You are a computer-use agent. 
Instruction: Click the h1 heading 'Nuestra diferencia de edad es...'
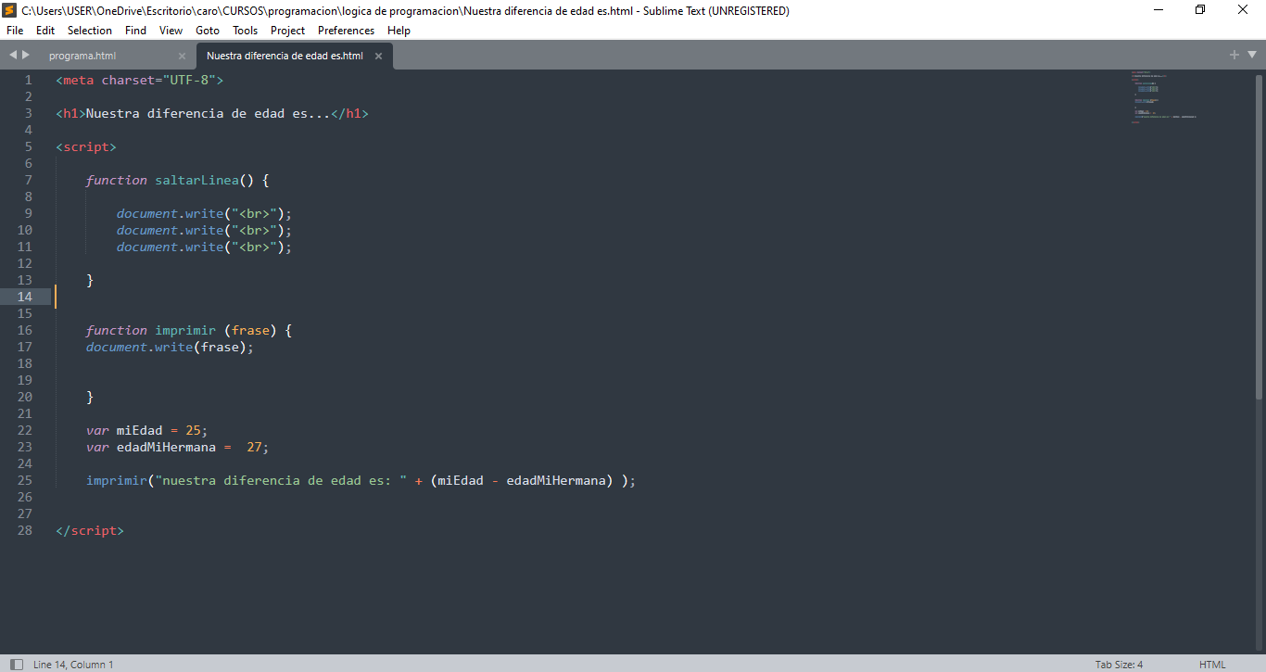[x=211, y=113]
